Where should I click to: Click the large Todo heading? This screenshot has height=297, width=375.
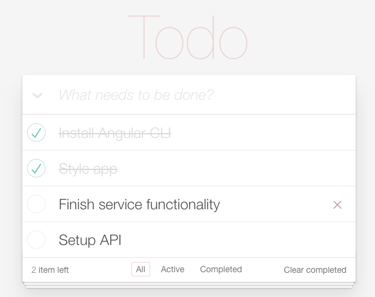pos(188,38)
